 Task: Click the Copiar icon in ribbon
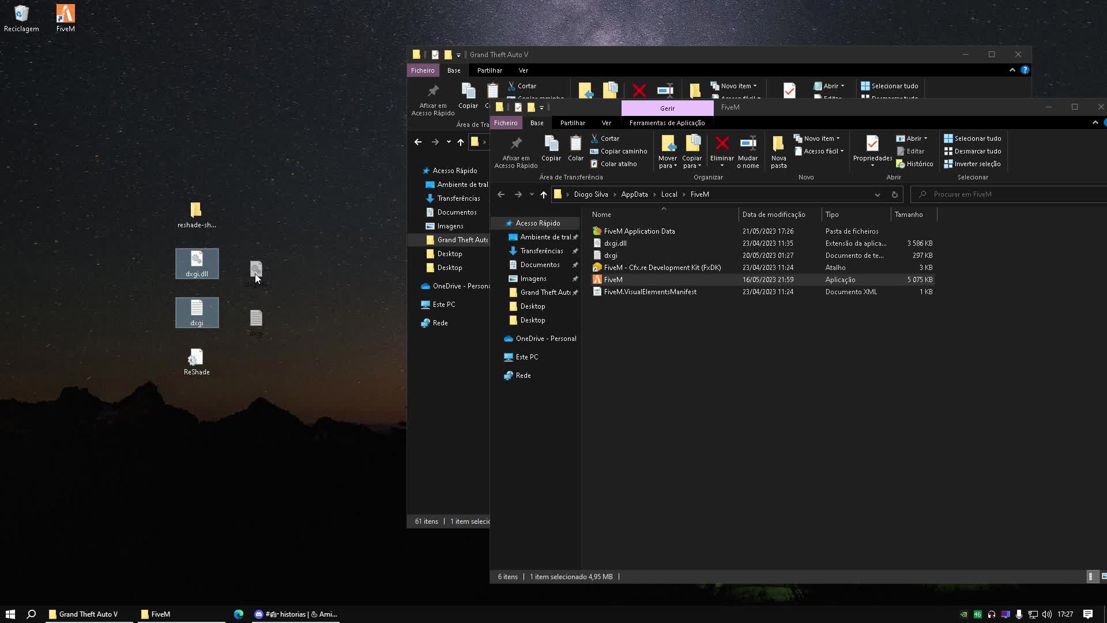click(551, 144)
